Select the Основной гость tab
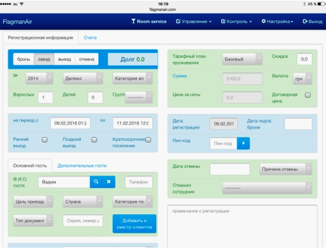Viewport: 326px width, 251px height. click(x=30, y=165)
